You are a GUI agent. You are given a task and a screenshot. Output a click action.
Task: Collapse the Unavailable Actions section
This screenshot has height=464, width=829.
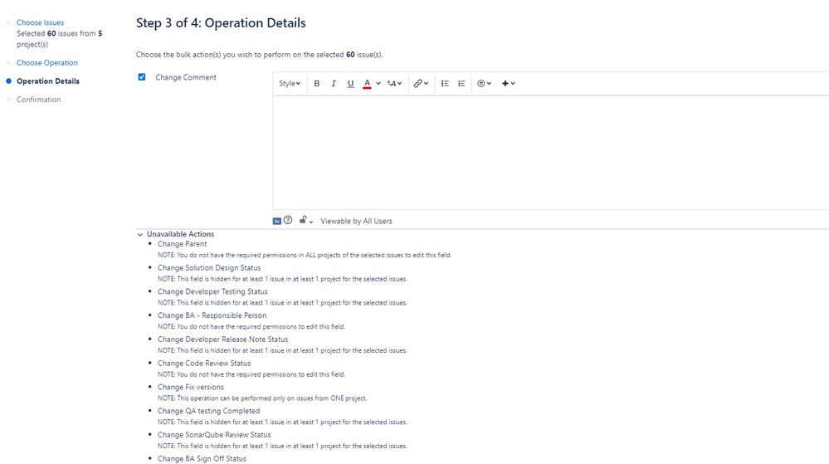pos(140,234)
